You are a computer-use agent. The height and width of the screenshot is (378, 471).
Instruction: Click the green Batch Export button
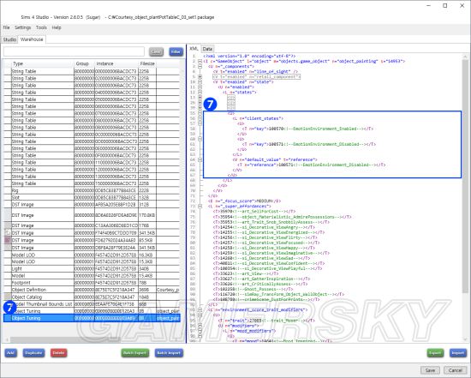click(x=134, y=353)
